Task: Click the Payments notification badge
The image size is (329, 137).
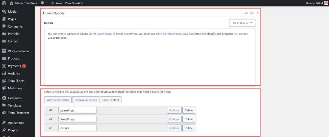Action: pos(24,66)
